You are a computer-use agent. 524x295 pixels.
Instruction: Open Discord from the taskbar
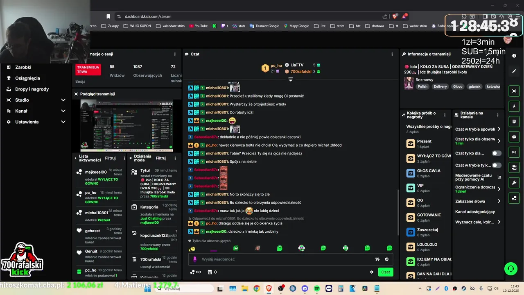coord(305,288)
